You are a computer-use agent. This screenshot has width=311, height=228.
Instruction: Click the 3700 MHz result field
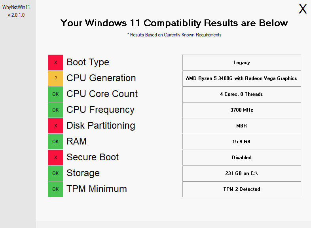[242, 110]
